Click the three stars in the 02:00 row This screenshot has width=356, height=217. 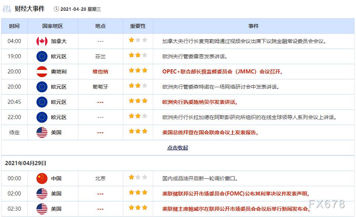(x=138, y=193)
